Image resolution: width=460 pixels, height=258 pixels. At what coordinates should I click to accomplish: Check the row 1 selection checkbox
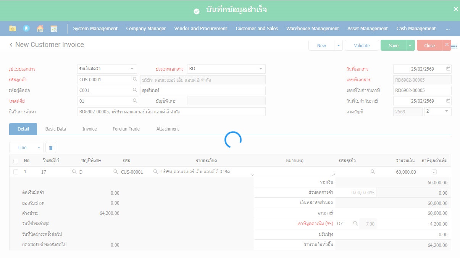pyautogui.click(x=16, y=172)
